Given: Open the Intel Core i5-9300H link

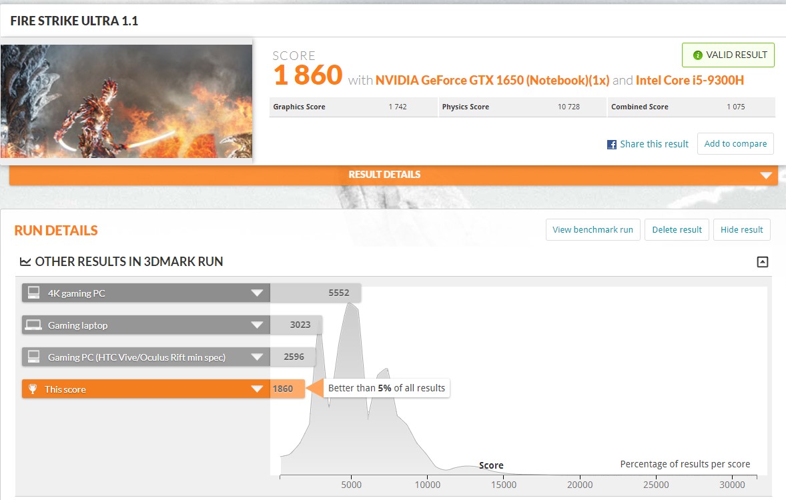Looking at the screenshot, I should click(x=689, y=81).
